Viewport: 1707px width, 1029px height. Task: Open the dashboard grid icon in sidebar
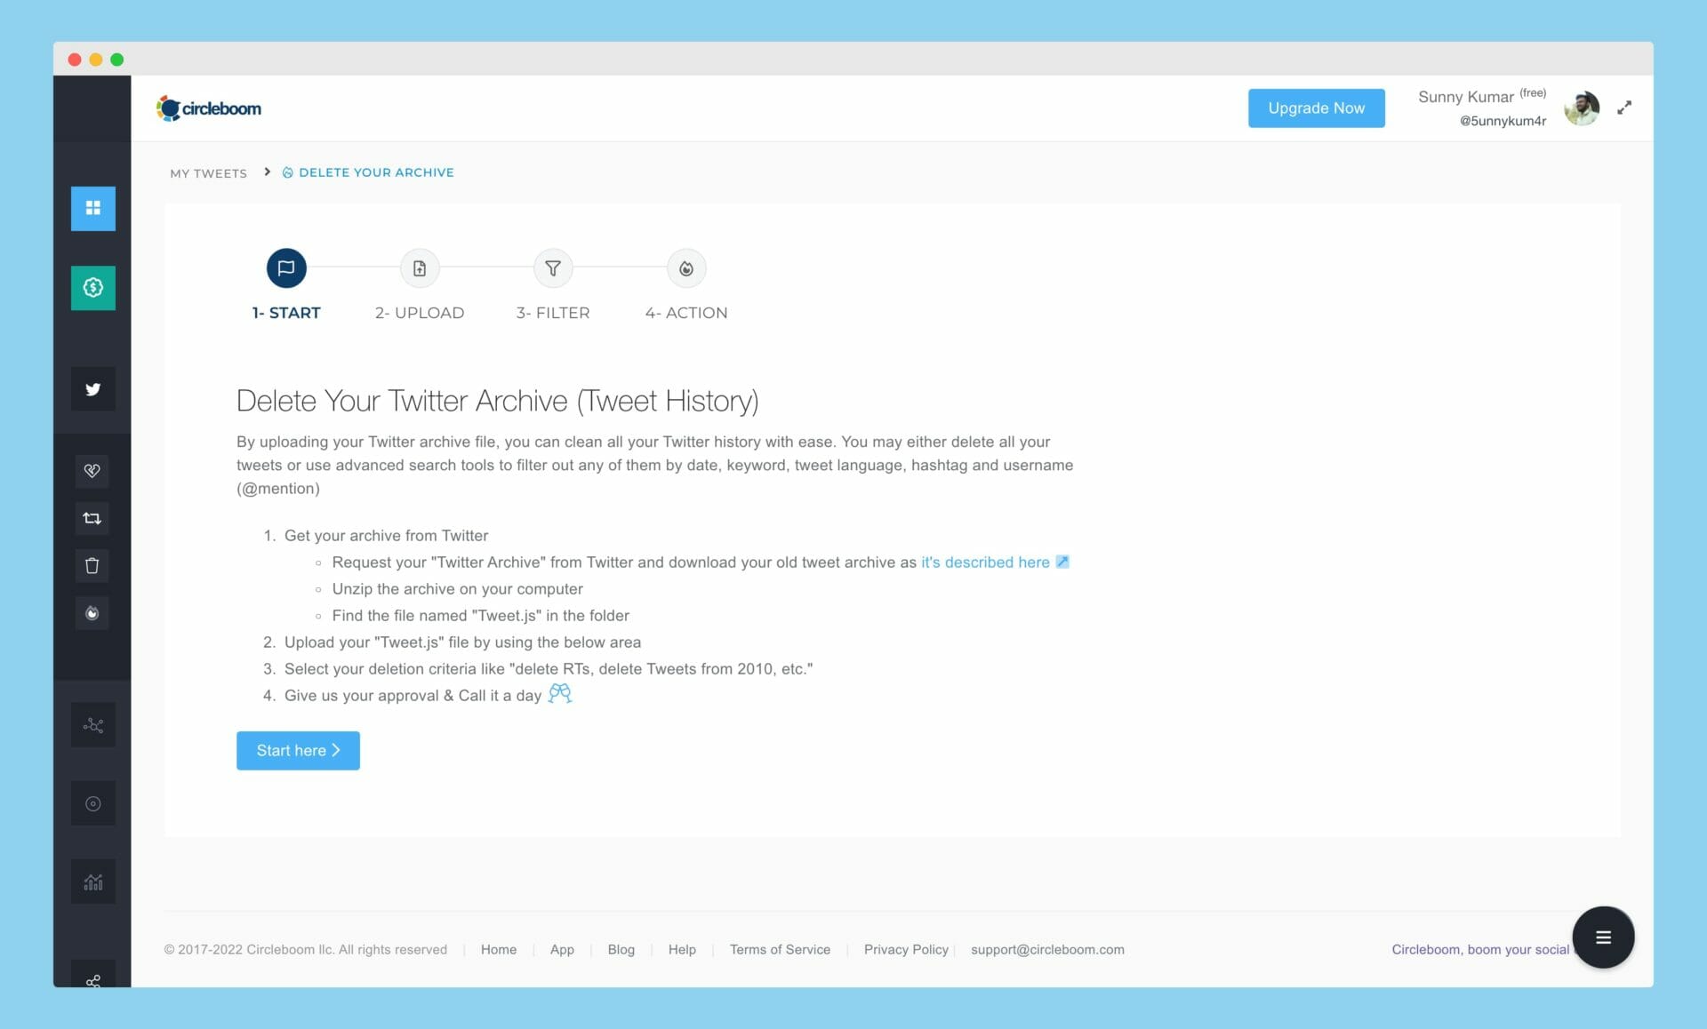tap(93, 208)
